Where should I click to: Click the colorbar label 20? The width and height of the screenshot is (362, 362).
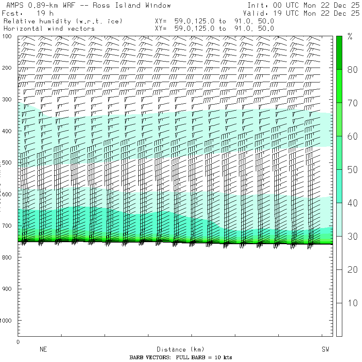(352, 269)
